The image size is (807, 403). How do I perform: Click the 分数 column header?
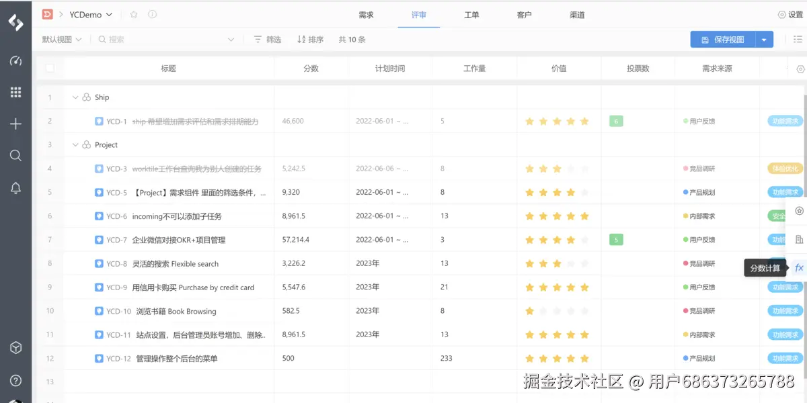point(311,69)
